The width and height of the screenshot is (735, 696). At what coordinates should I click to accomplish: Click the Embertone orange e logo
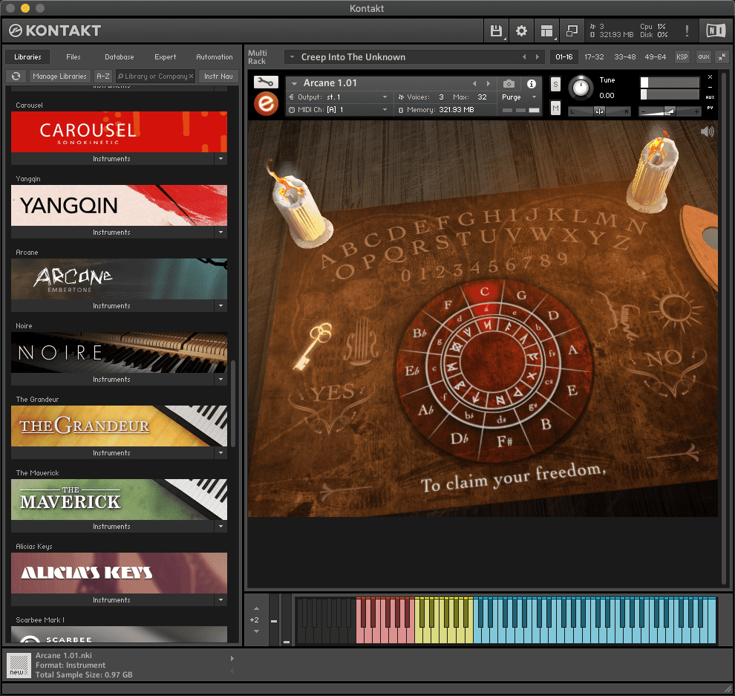[266, 104]
